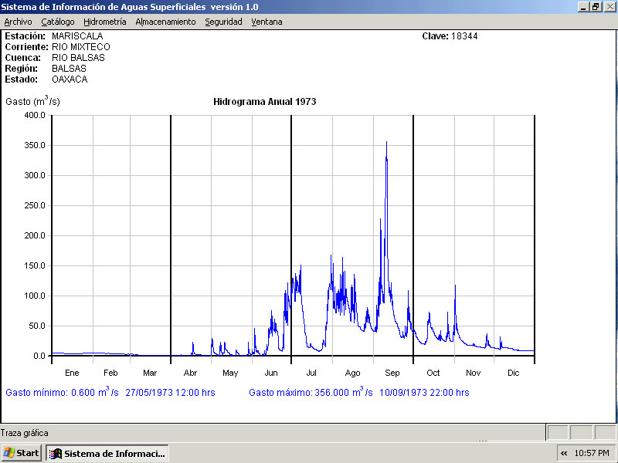The height and width of the screenshot is (463, 618).
Task: Open the Catálogo menu
Action: point(58,22)
